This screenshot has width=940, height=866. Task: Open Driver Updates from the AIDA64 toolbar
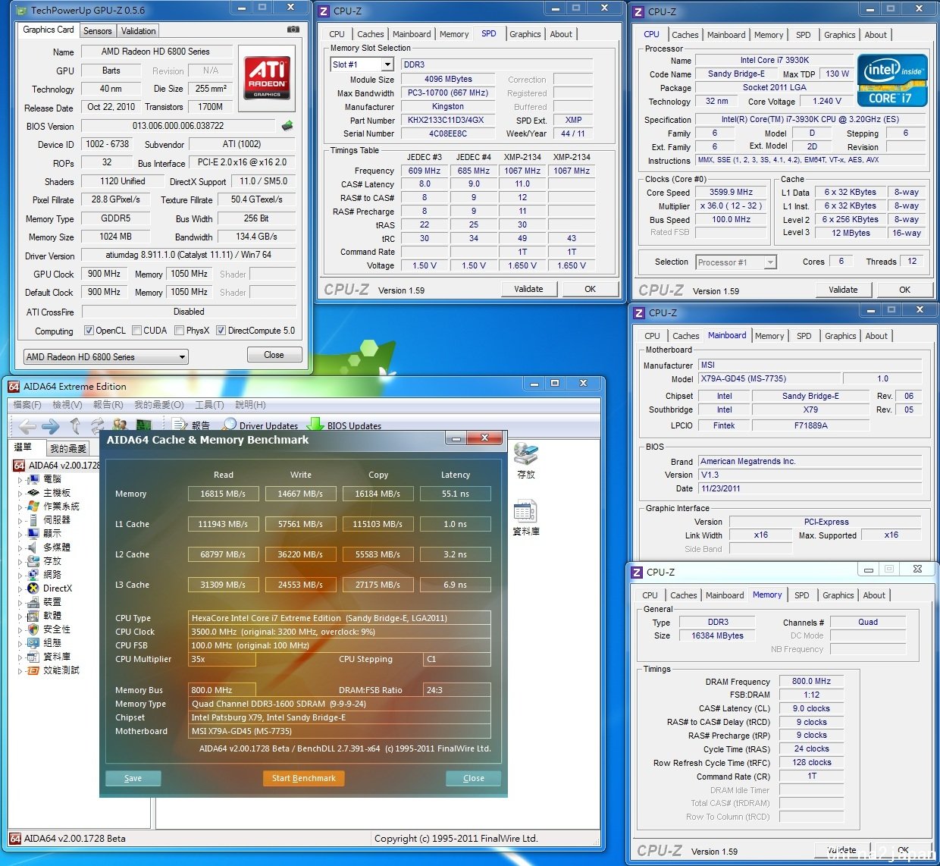click(260, 425)
